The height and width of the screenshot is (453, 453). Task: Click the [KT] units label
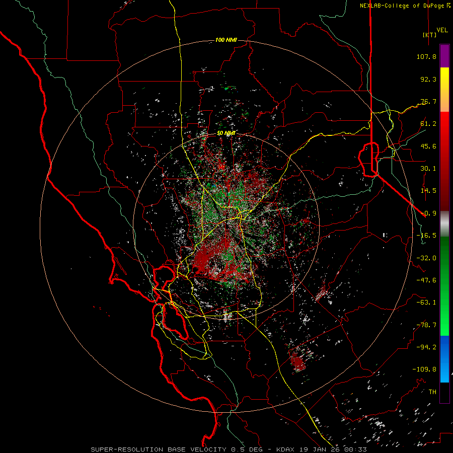(430, 35)
